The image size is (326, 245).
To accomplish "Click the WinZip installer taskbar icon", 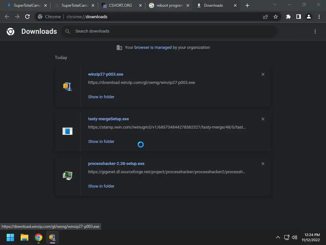I will pyautogui.click(x=53, y=237).
